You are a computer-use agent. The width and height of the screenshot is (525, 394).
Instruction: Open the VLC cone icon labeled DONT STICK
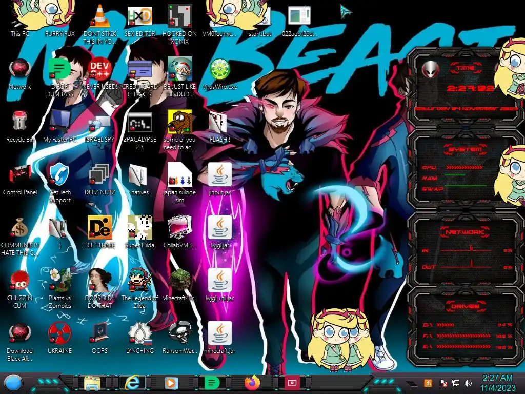click(100, 24)
